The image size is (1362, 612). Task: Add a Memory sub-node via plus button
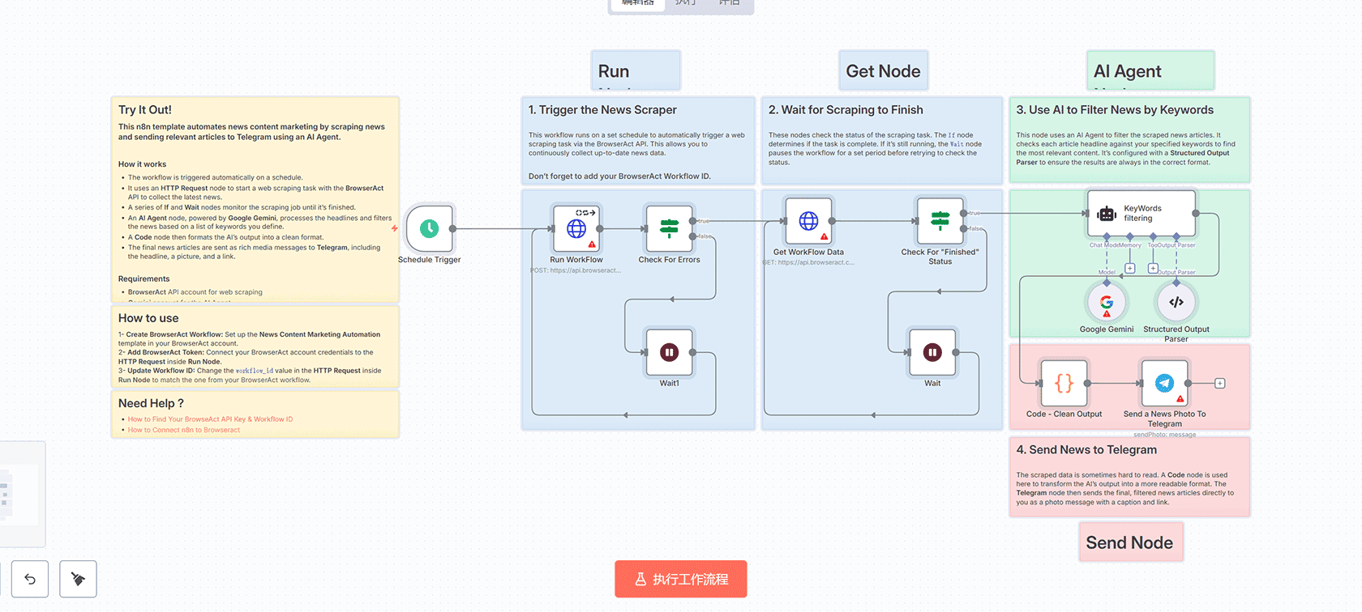[1129, 268]
